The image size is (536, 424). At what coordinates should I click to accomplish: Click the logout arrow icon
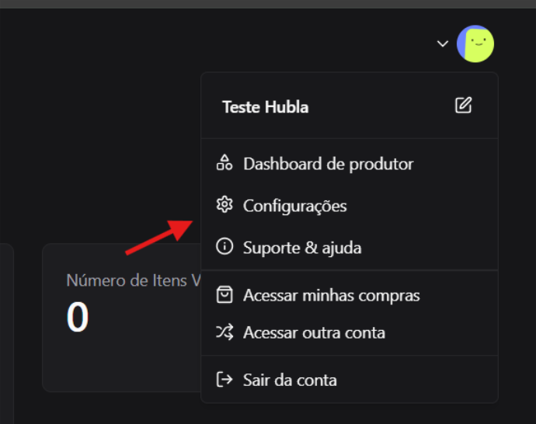(x=224, y=380)
